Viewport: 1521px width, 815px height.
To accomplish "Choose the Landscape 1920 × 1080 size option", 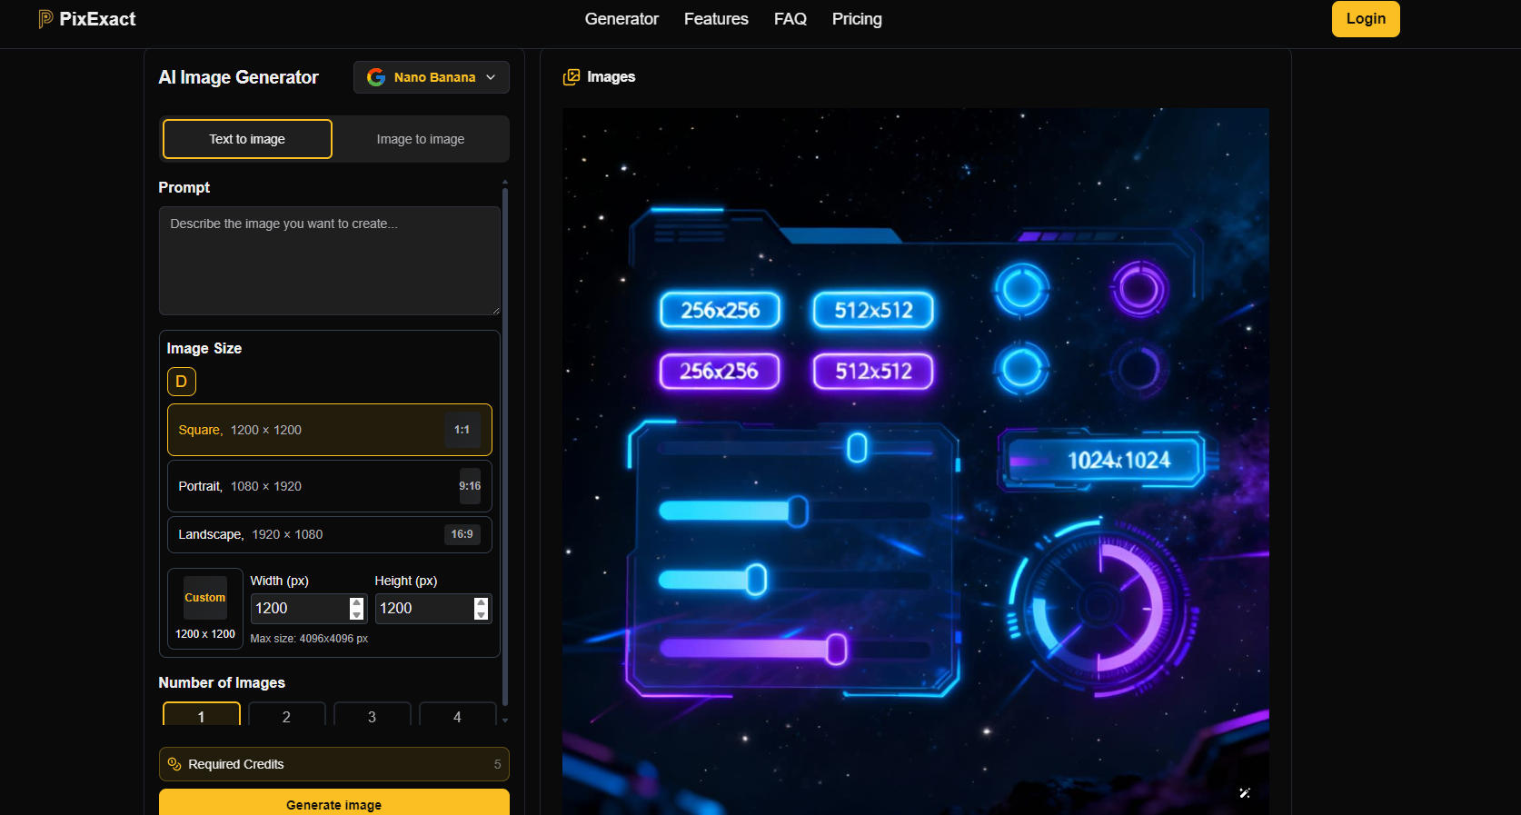I will pyautogui.click(x=329, y=534).
